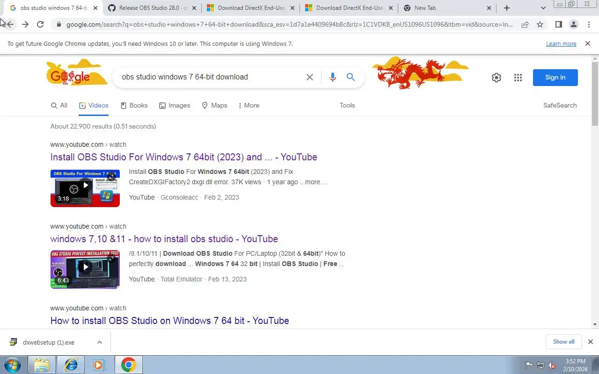Go back to the previous page
The image size is (599, 374).
[x=10, y=24]
